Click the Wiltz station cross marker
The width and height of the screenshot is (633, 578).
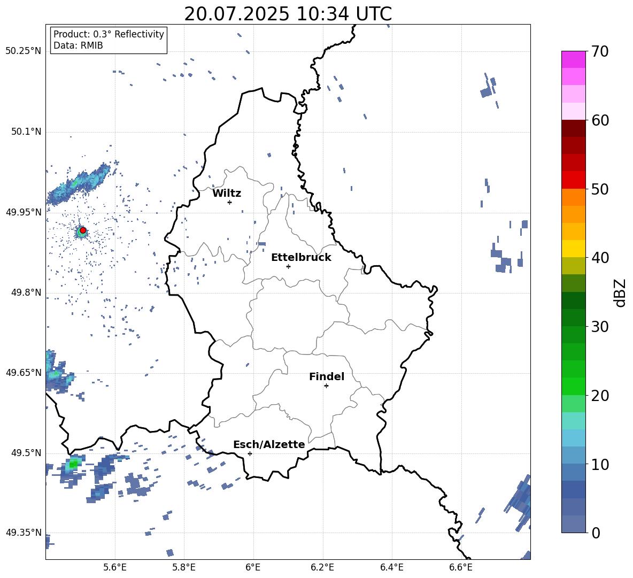230,202
